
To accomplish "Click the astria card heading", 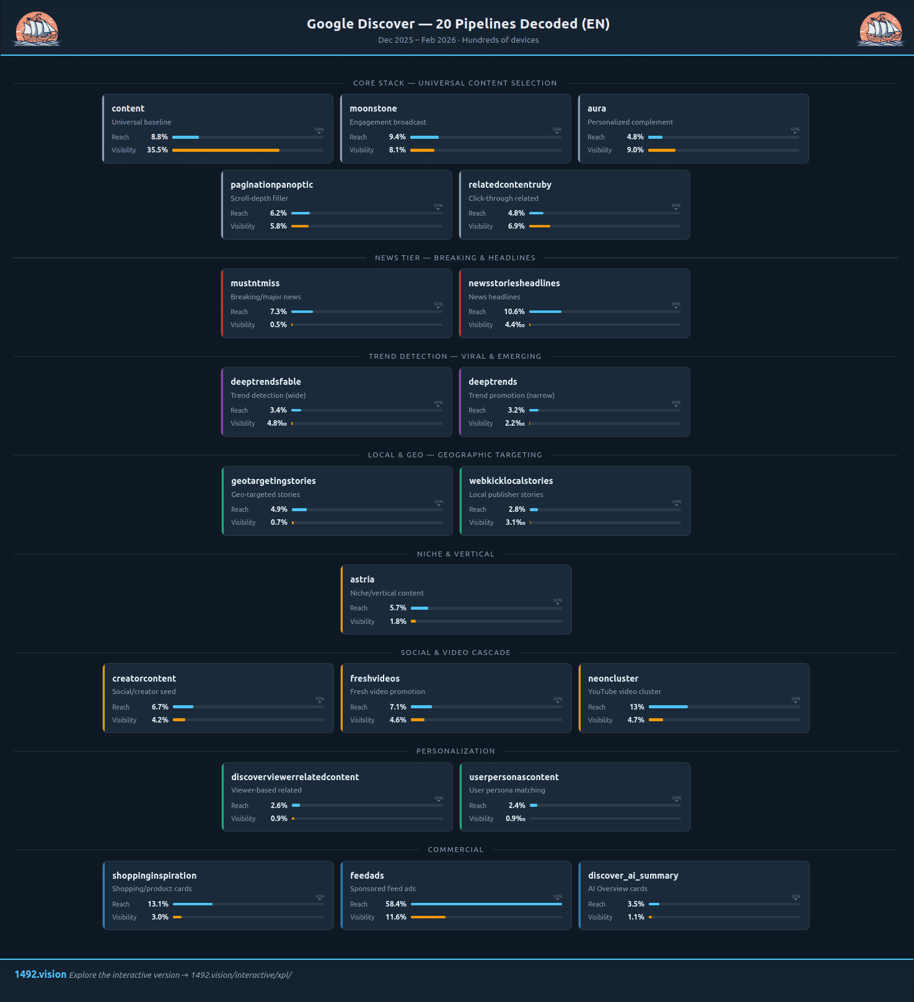I will (362, 579).
